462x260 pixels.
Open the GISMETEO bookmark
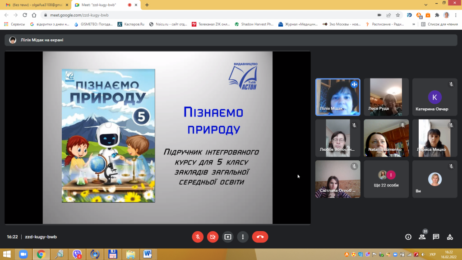pyautogui.click(x=95, y=24)
